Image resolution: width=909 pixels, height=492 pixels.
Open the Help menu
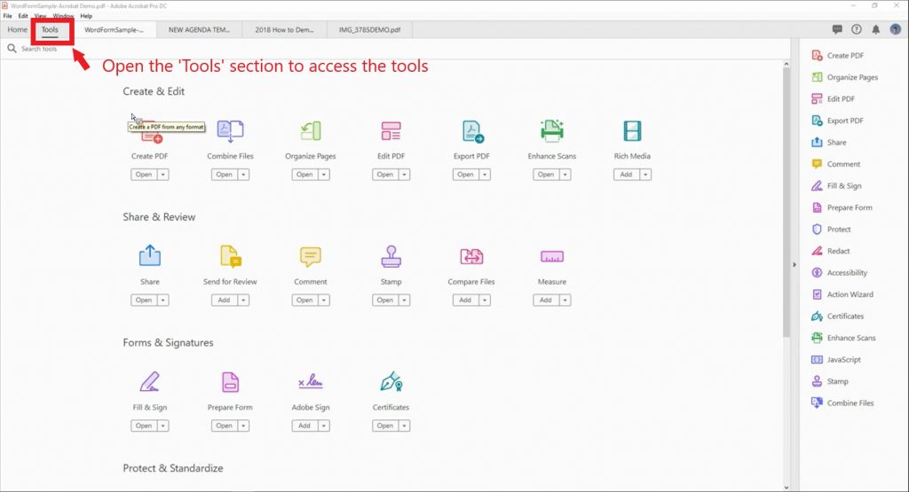pos(86,16)
